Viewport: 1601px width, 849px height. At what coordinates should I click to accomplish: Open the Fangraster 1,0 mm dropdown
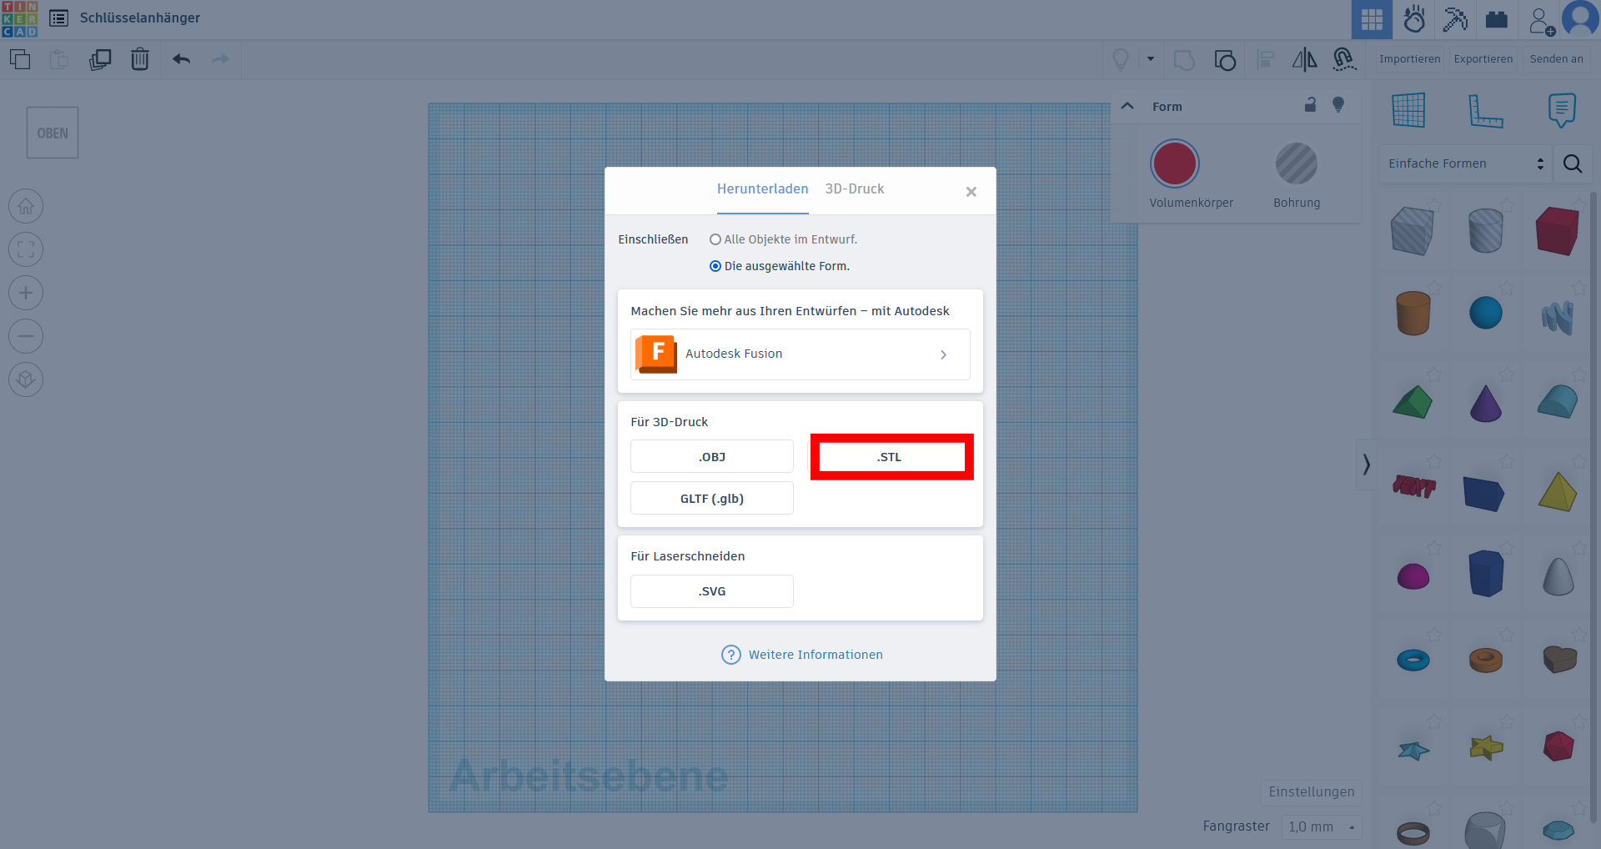tap(1322, 826)
